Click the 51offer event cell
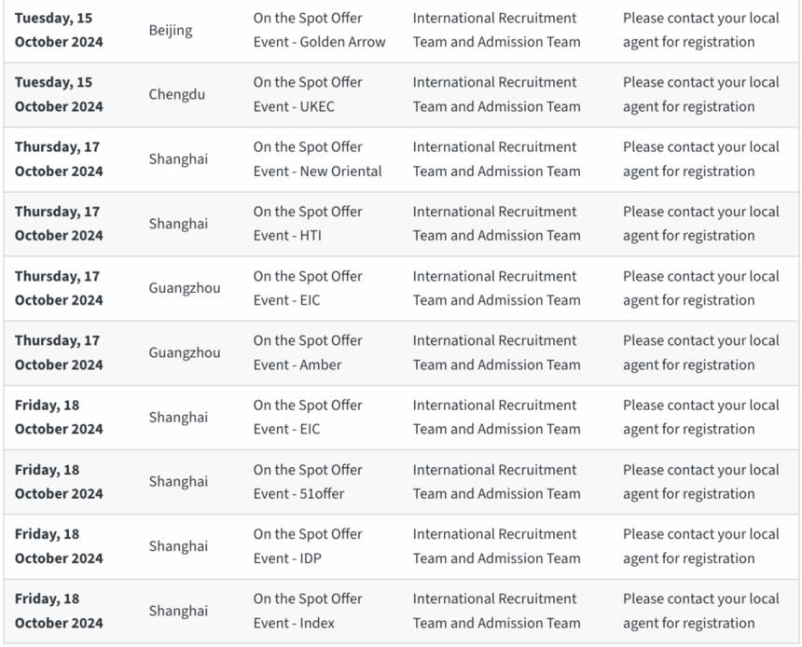This screenshot has height=647, width=802. [308, 482]
